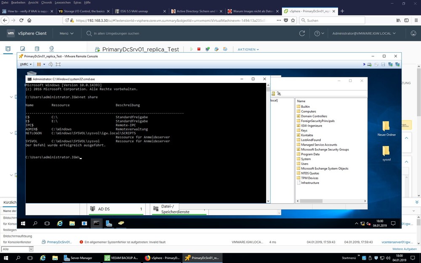
Task: Switch to the Storage inventory icon
Action: click(x=37, y=49)
